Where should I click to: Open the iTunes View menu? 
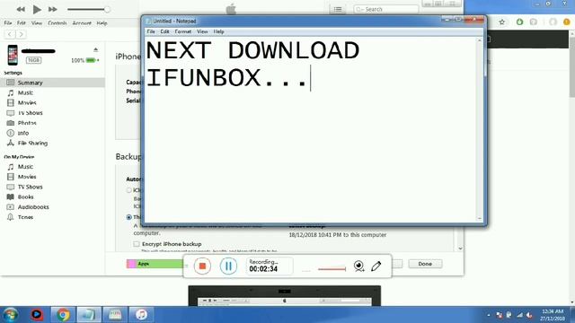(36, 23)
